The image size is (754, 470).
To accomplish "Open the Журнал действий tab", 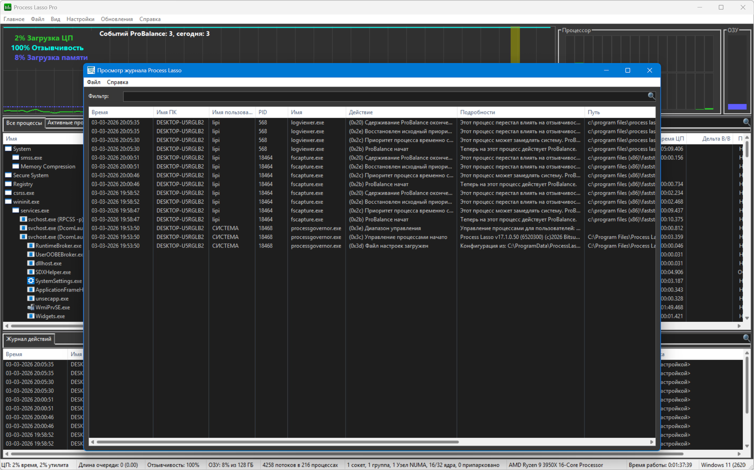I will [29, 339].
